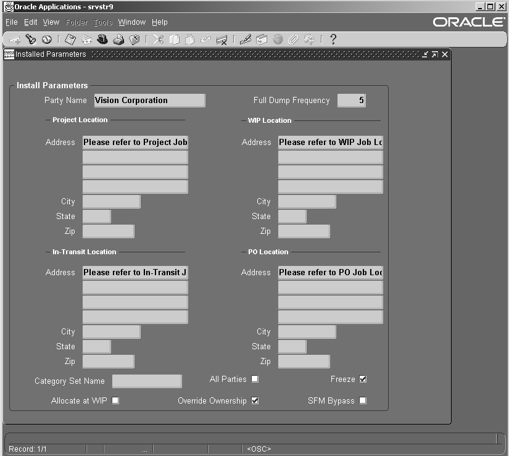This screenshot has height=456, width=509.
Task: Click the Paste clipboard icon
Action: click(190, 39)
